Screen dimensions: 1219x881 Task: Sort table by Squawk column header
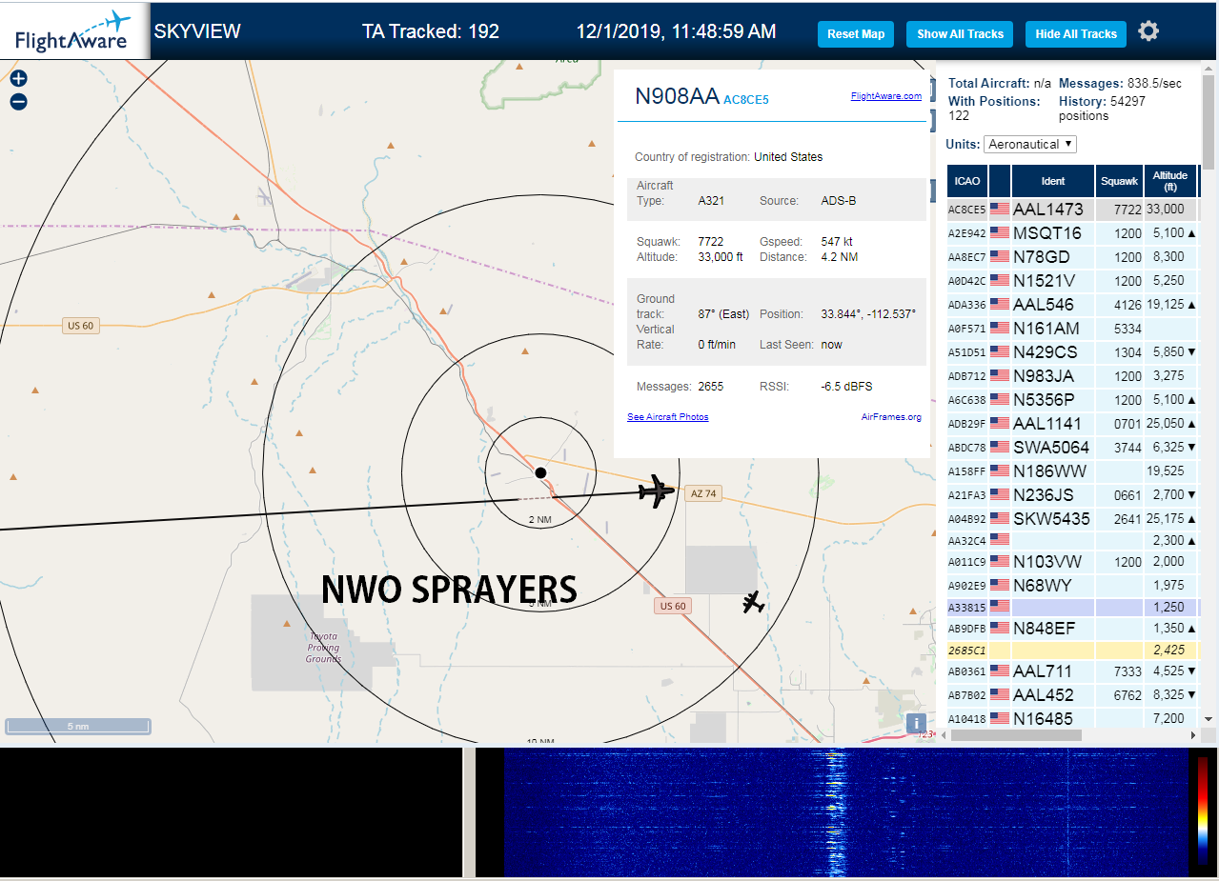[1119, 180]
